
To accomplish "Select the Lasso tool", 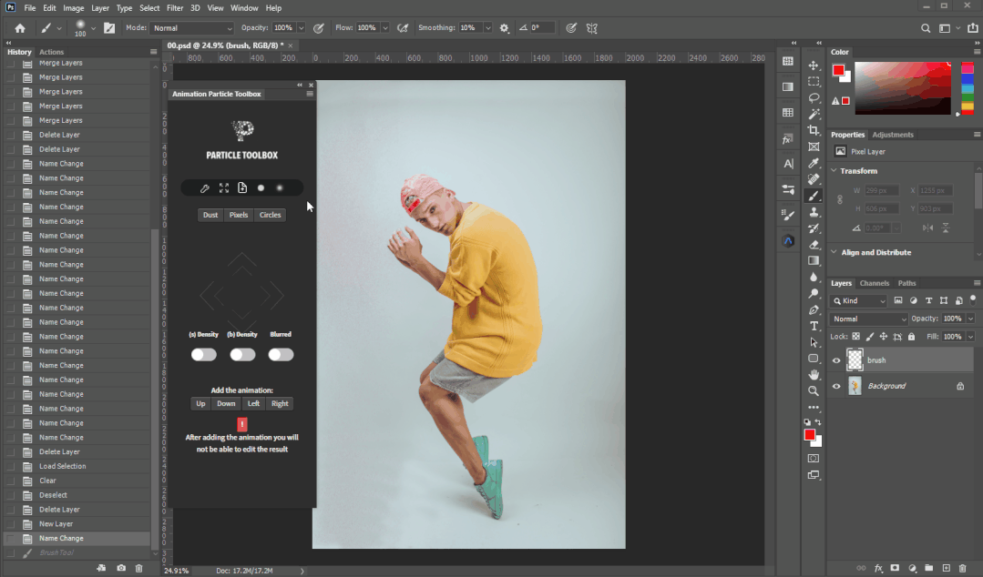I will (x=814, y=98).
